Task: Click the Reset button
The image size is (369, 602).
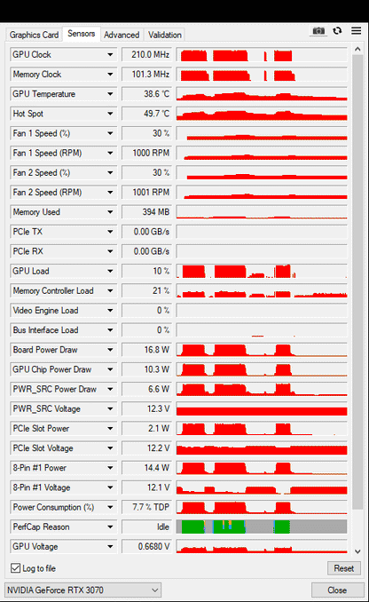Action: (343, 568)
